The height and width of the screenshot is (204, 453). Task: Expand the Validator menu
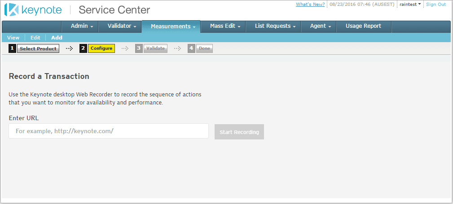122,26
